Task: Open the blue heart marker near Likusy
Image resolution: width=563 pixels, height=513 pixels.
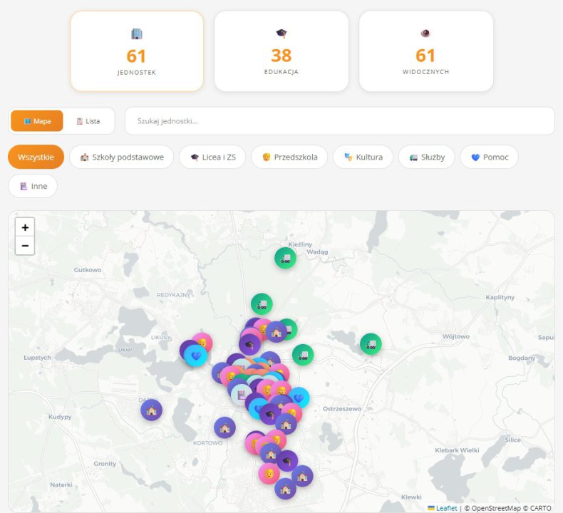Action: (196, 356)
